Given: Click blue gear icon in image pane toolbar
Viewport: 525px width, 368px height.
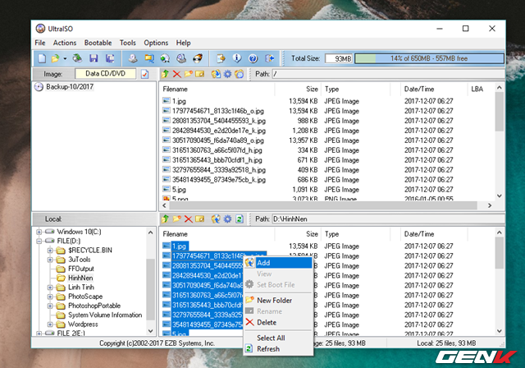Looking at the screenshot, I should (228, 74).
